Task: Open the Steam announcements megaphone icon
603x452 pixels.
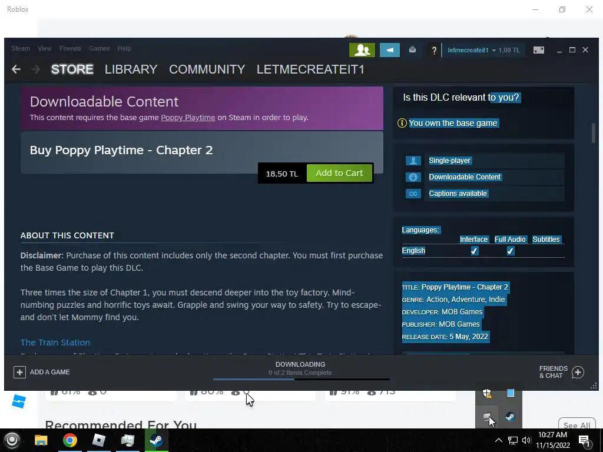Action: coord(390,50)
